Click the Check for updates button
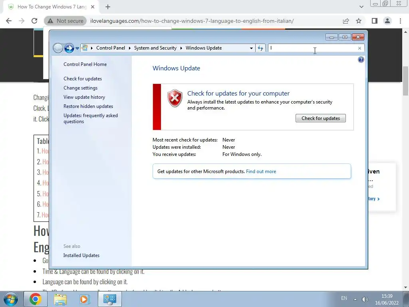The height and width of the screenshot is (307, 409). [321, 118]
